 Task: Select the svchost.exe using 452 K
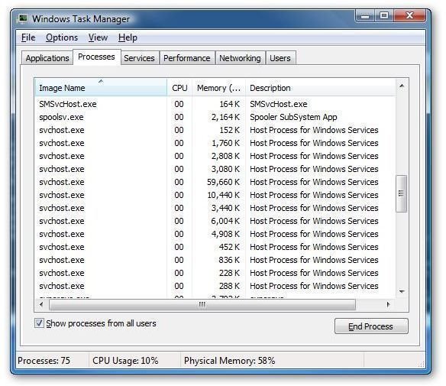pyautogui.click(x=215, y=247)
